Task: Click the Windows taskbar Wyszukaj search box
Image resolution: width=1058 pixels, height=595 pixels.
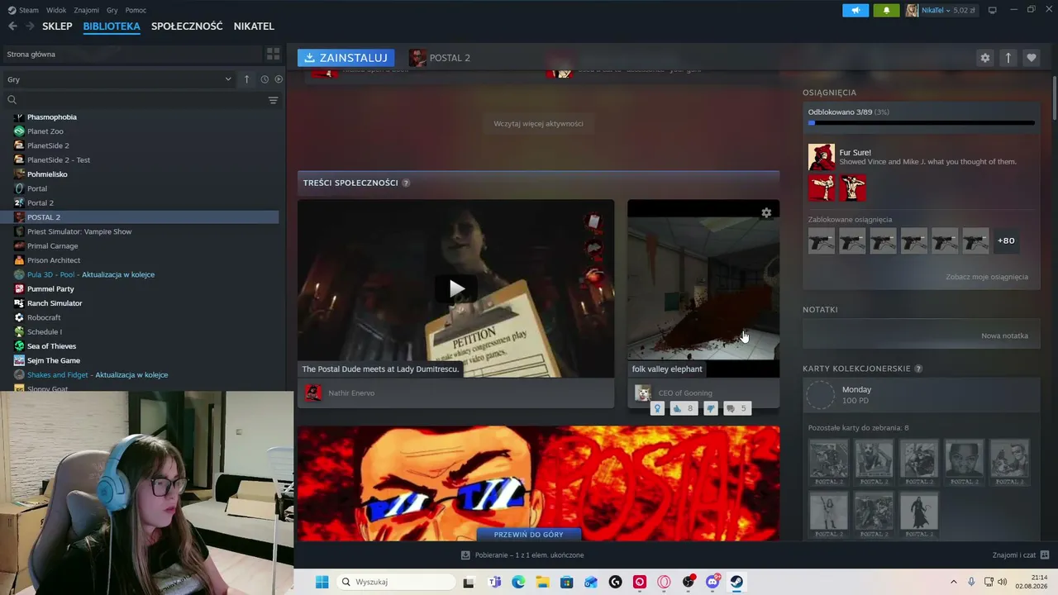Action: coord(396,582)
